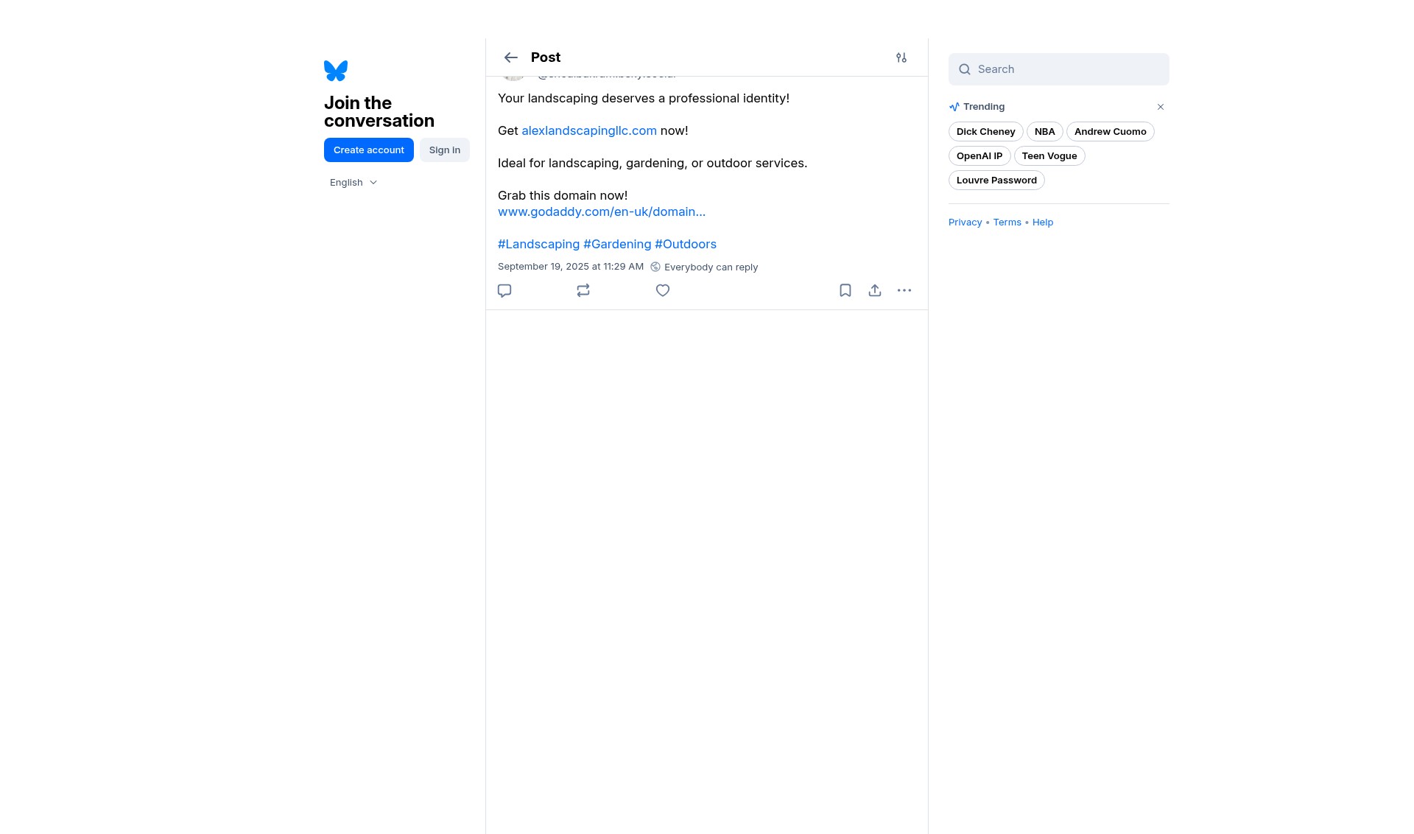The image size is (1414, 834).
Task: Open the godaddy.com domain link
Action: coord(602,211)
